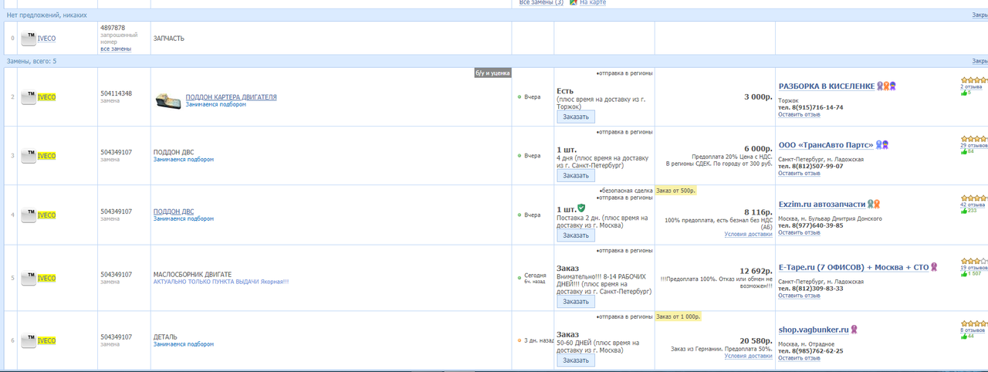988x372 pixels.
Task: Open ПОДДОН ДВС link in row 4
Action: 174,211
